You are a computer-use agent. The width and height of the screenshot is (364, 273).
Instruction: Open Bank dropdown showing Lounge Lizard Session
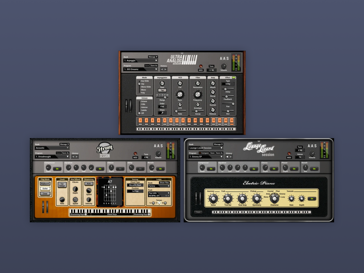206,148
